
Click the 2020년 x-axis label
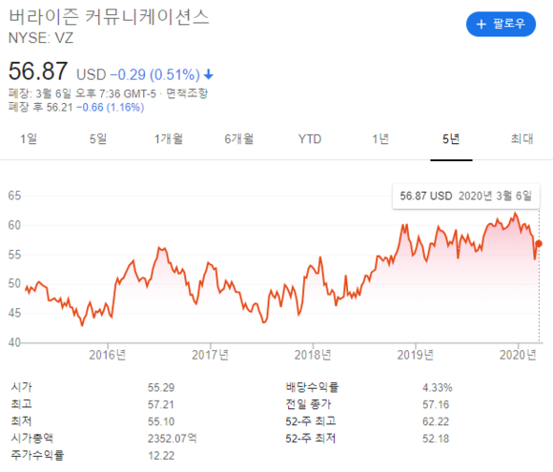[518, 355]
